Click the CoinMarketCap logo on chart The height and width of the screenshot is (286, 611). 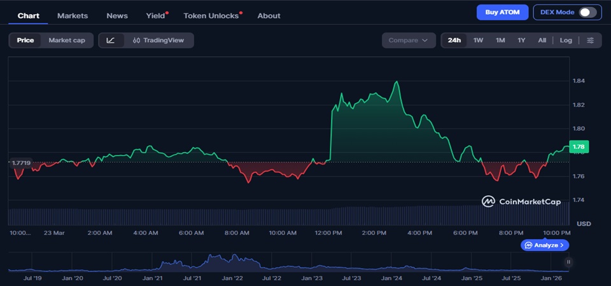(521, 201)
